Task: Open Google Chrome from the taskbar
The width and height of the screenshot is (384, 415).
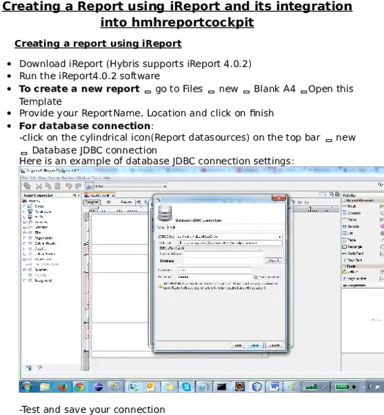Action: pos(80,387)
